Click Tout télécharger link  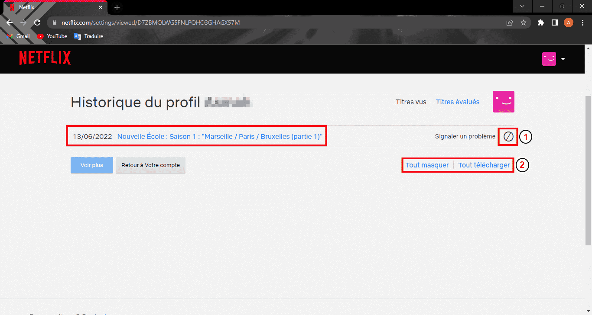point(484,165)
